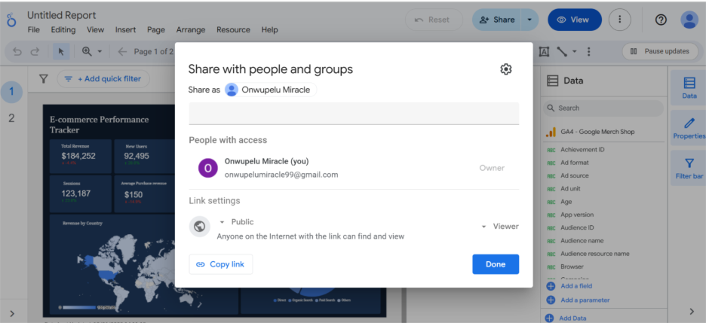Screen dimensions: 706x323
Task: Open share settings gear icon
Action: coord(506,69)
